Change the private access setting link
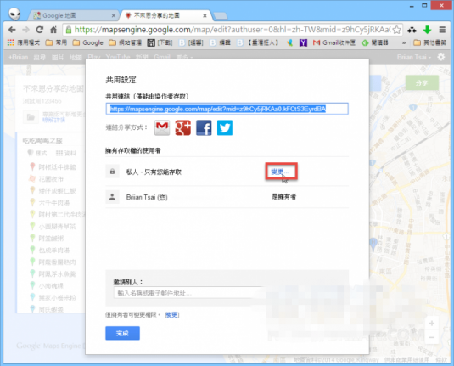The height and width of the screenshot is (366, 454). (x=280, y=172)
